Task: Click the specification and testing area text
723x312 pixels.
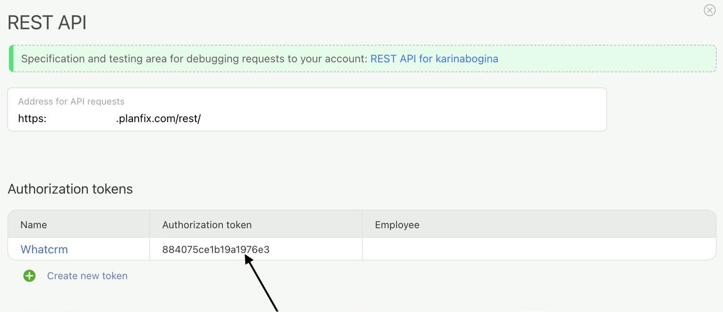Action: click(194, 59)
